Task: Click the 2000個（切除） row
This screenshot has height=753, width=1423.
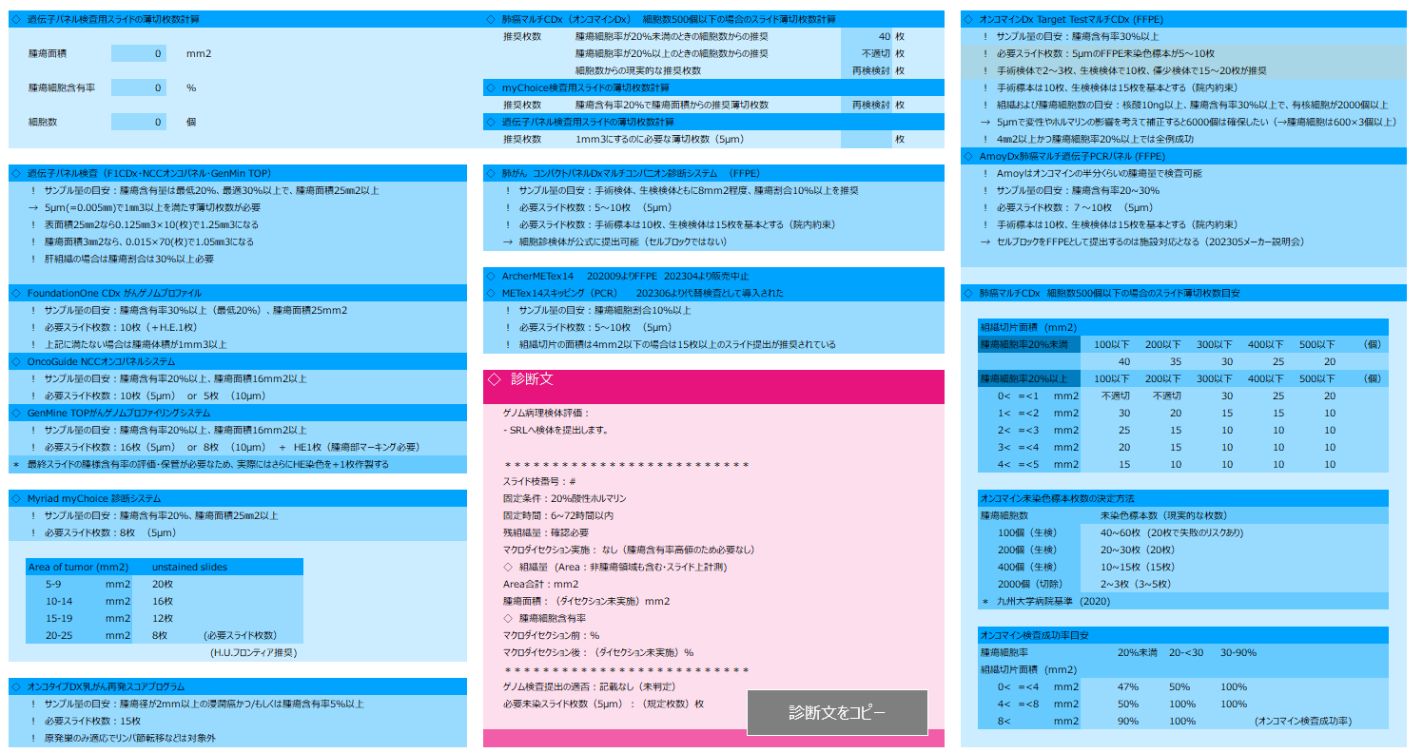Action: 1183,584
